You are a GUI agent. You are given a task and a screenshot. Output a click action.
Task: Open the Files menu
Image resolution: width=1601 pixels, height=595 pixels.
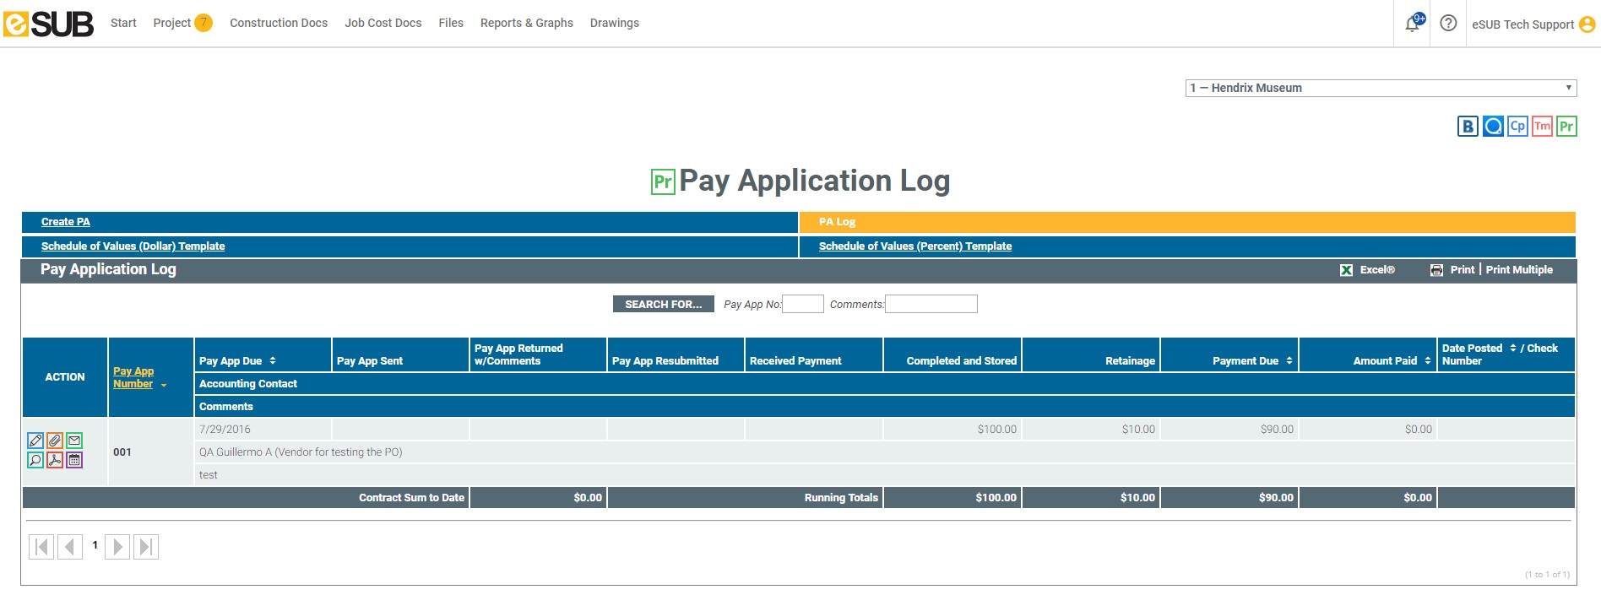click(x=451, y=23)
